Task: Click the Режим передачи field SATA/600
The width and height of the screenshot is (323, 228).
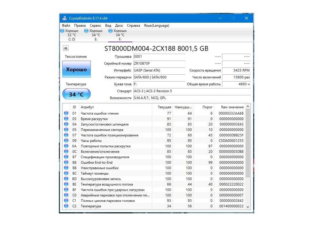Action: tap(159, 77)
